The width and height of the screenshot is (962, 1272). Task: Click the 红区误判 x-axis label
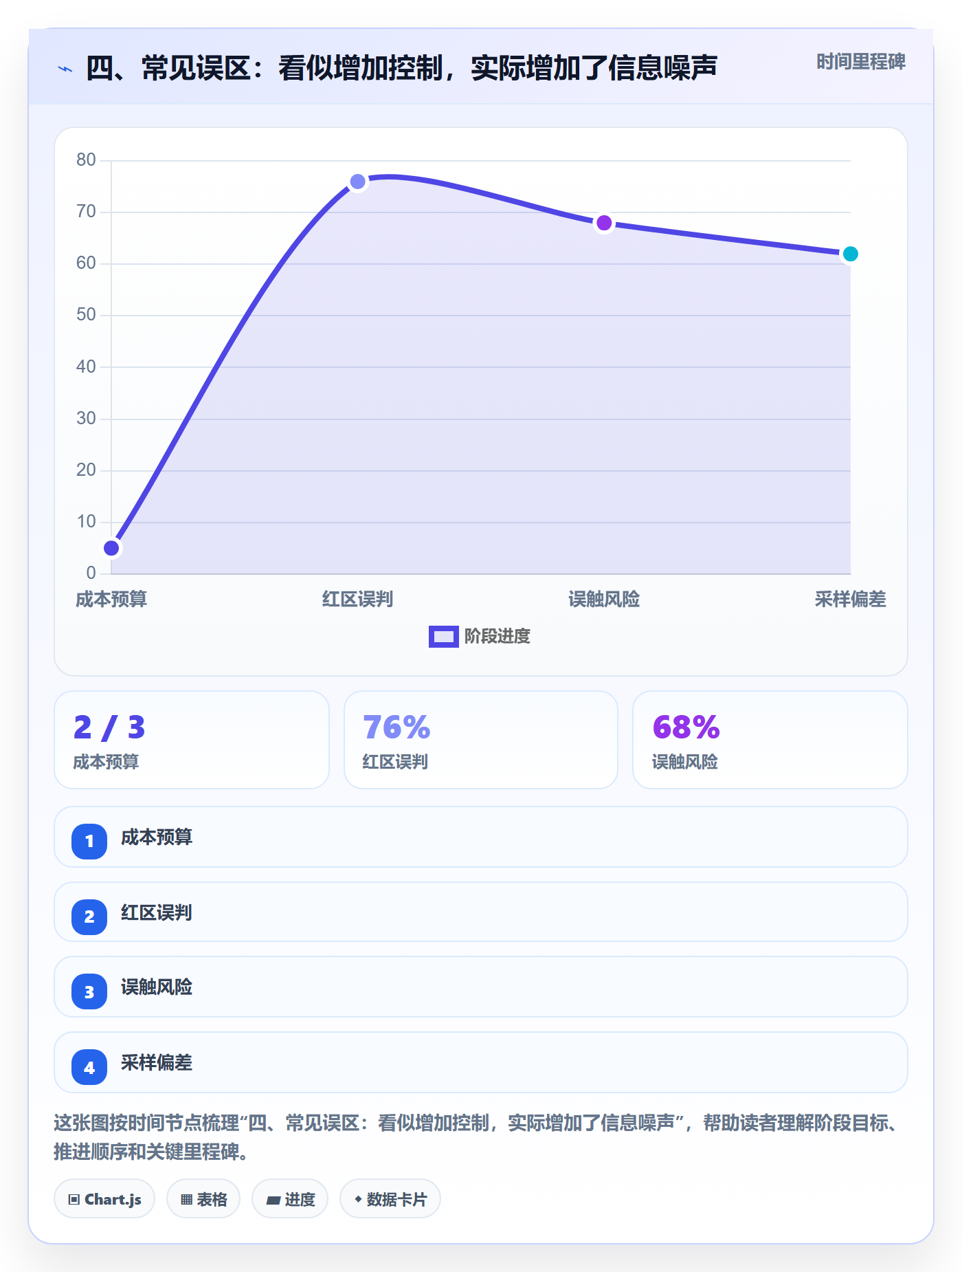[357, 600]
